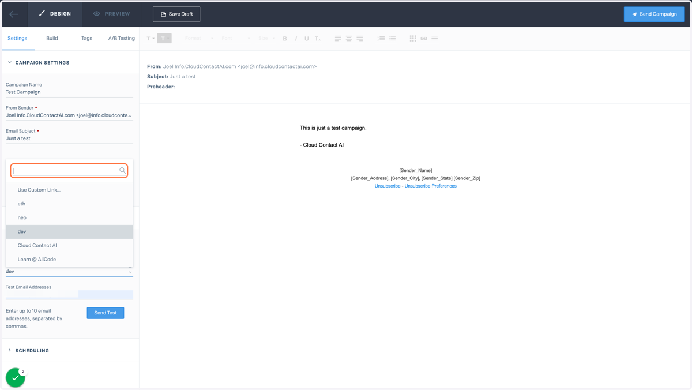Image resolution: width=692 pixels, height=390 pixels.
Task: Click the Send Campaign button
Action: (654, 14)
